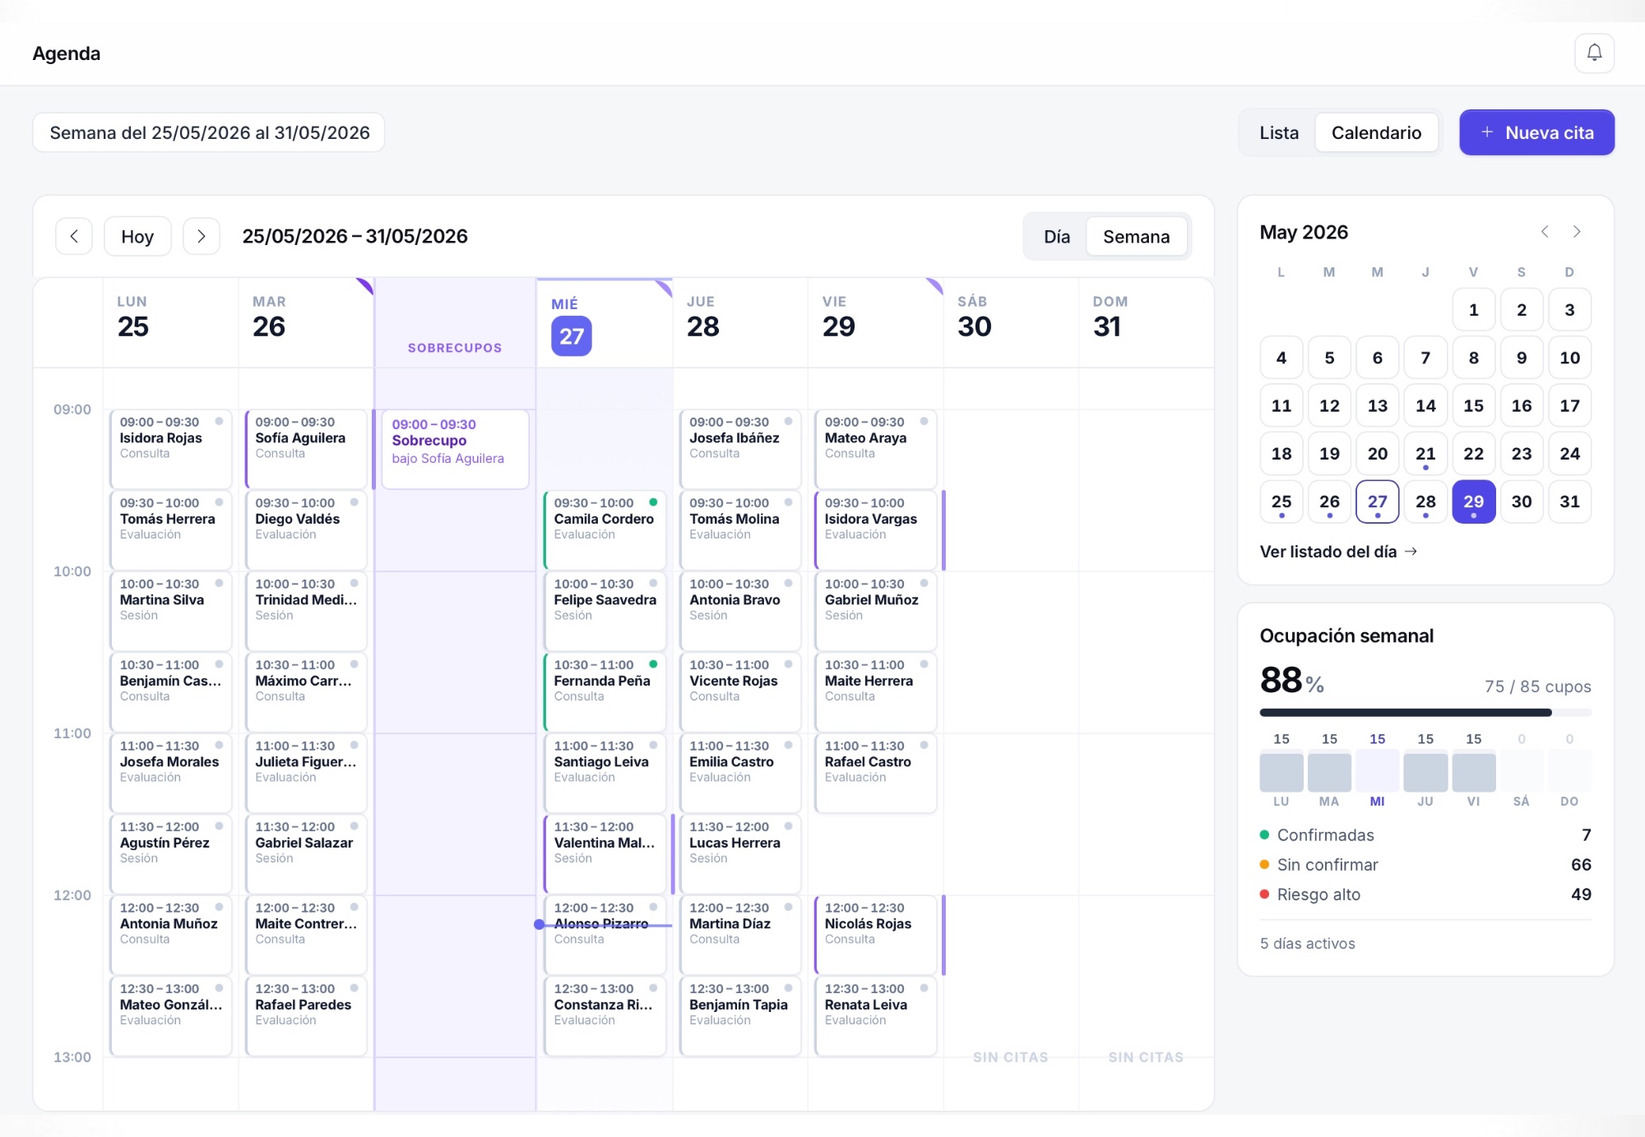The width and height of the screenshot is (1645, 1137).
Task: Toggle sobrecupos corner on Tuesday 26
Action: (365, 285)
